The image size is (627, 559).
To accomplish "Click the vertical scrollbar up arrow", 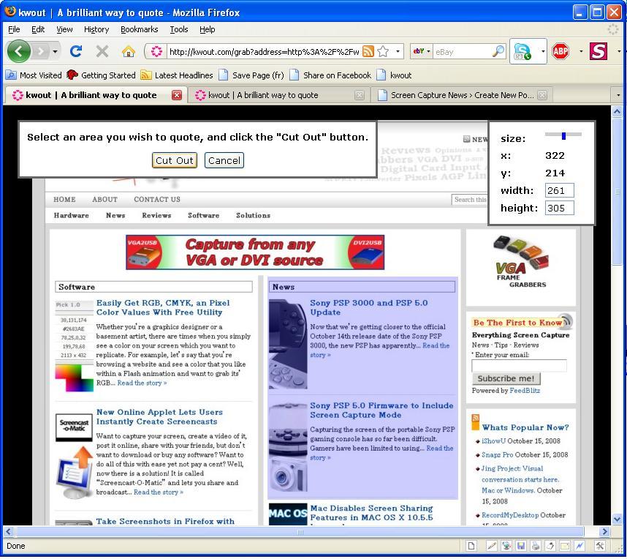I will tap(617, 112).
